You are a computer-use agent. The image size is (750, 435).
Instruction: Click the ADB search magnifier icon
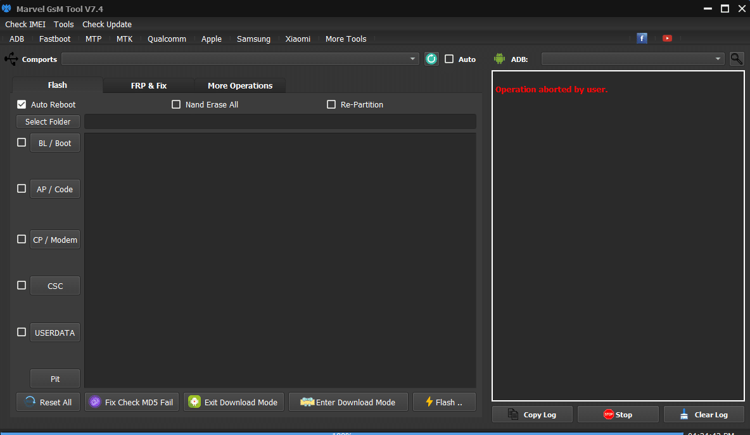coord(736,59)
